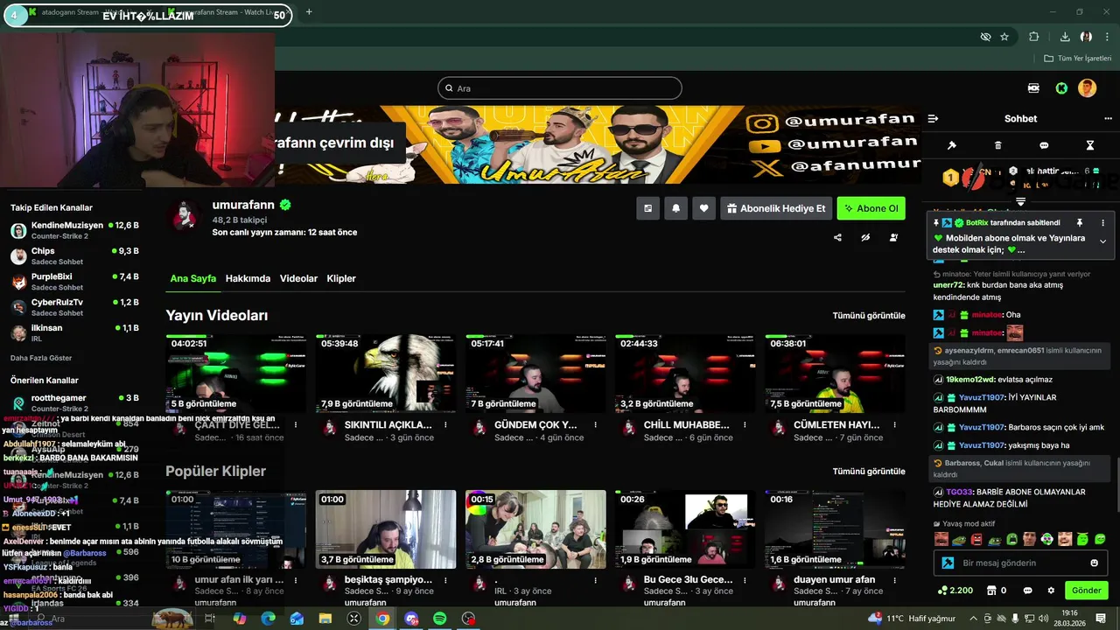
Task: Click into Bir mesaj gönderin field
Action: click(1019, 563)
